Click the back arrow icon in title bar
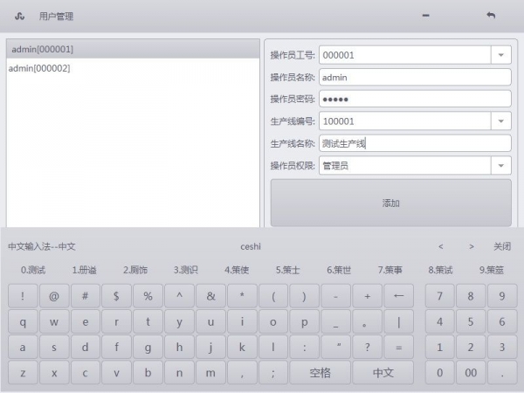This screenshot has width=524, height=393. tap(491, 16)
